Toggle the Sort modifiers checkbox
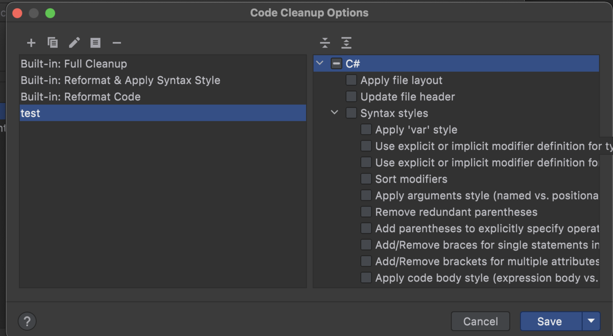The image size is (613, 336). (x=366, y=179)
